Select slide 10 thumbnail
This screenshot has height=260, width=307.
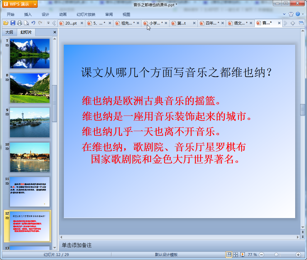[30, 157]
